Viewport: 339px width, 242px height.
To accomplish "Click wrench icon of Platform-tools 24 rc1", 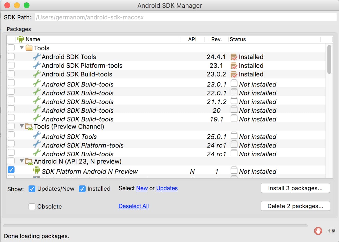I will [37, 144].
